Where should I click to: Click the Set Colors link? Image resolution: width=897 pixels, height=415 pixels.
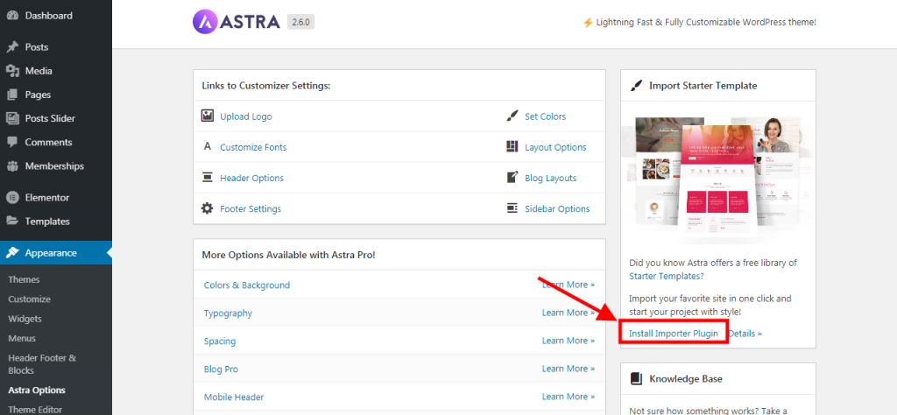(x=545, y=116)
